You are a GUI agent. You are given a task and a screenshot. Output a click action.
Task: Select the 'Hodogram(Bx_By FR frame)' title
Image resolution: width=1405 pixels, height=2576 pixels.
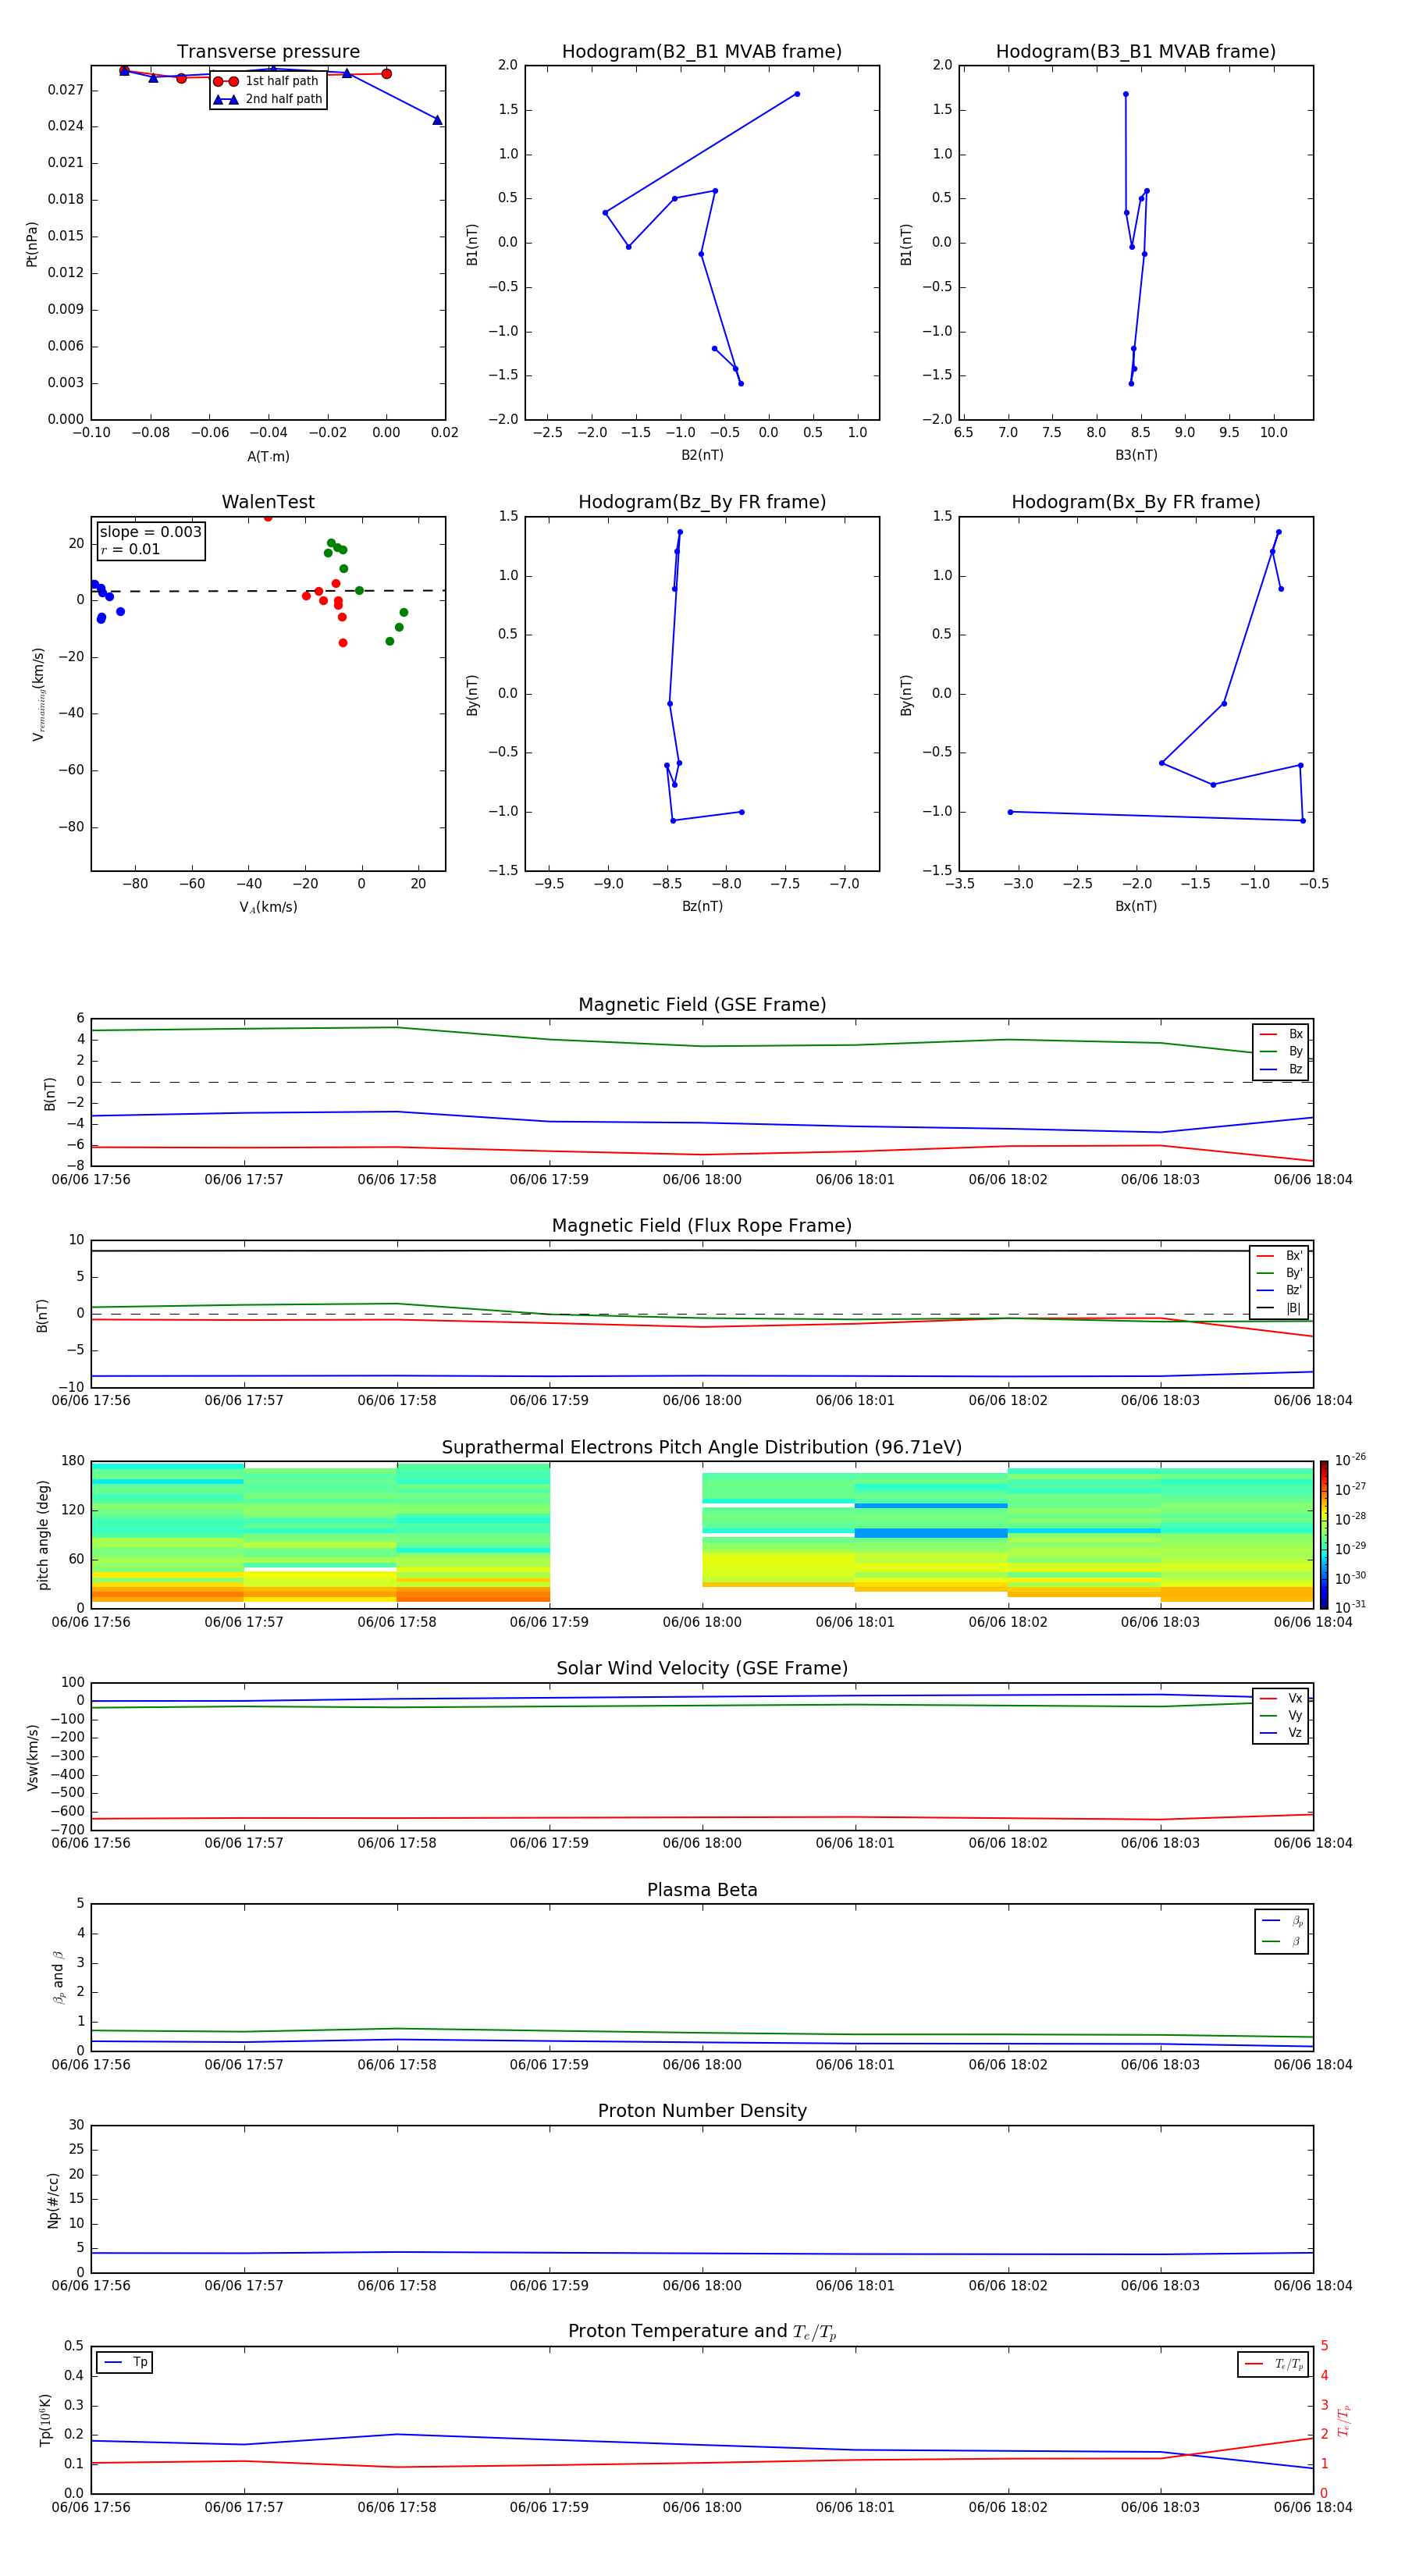tap(1136, 502)
